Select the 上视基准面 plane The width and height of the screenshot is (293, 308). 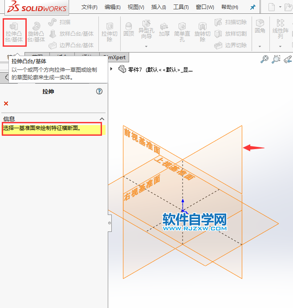click(x=175, y=169)
